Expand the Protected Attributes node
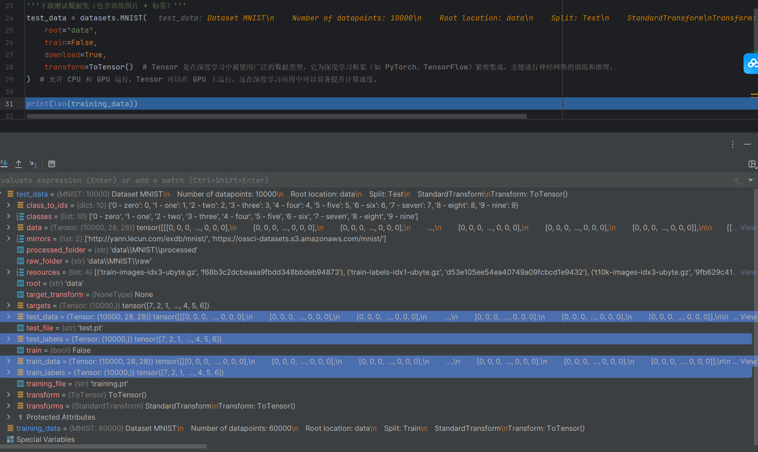 tap(9, 417)
